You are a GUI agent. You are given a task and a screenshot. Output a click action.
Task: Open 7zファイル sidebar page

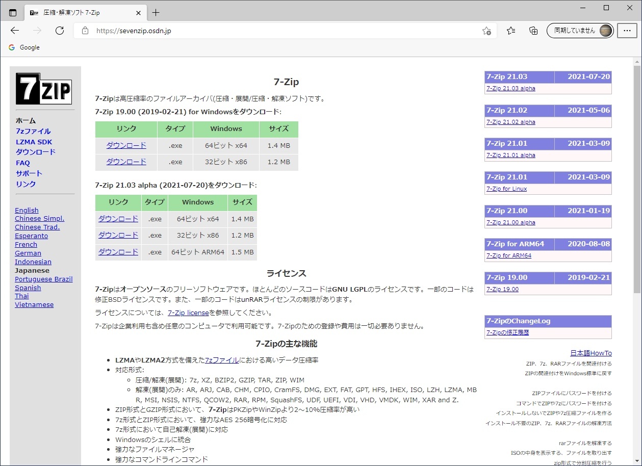33,131
